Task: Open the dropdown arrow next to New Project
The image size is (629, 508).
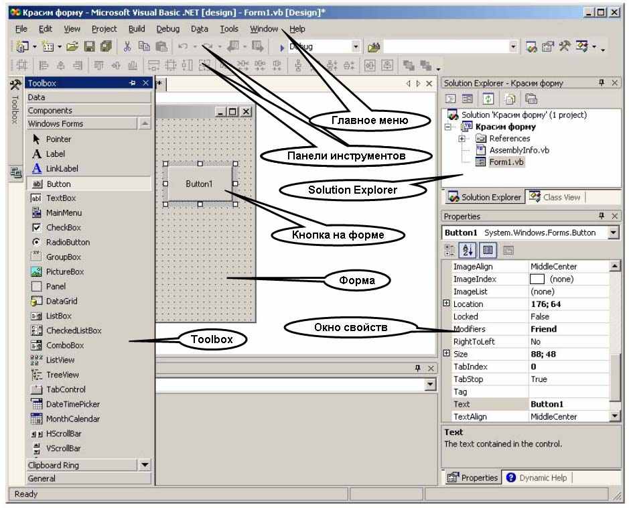Action: (35, 47)
